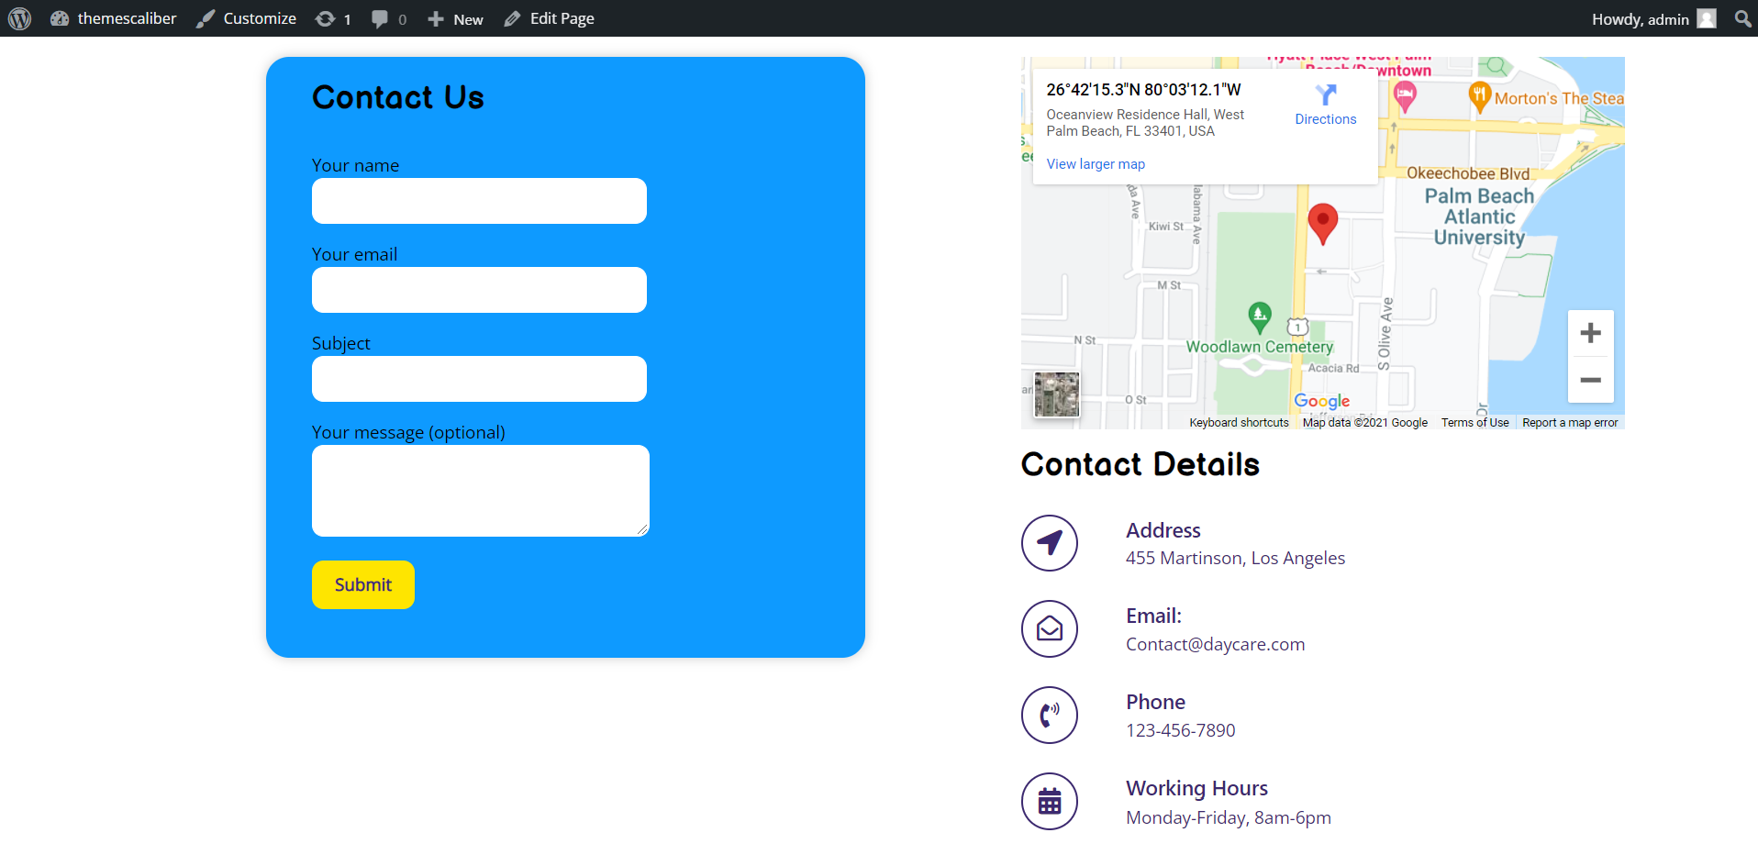The width and height of the screenshot is (1758, 855).
Task: Click the WordPress logo in admin bar
Action: pos(19,18)
